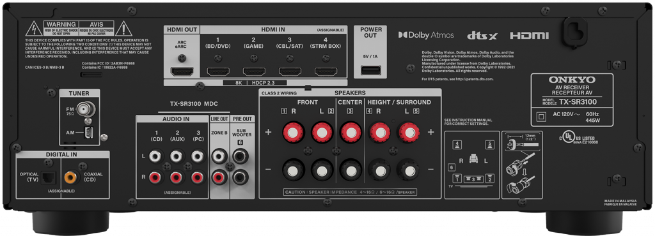Image resolution: width=655 pixels, height=236 pixels.
Task: Click the 'CAN ICES-3 B/NMB-3 B' text
Action: (x=45, y=67)
